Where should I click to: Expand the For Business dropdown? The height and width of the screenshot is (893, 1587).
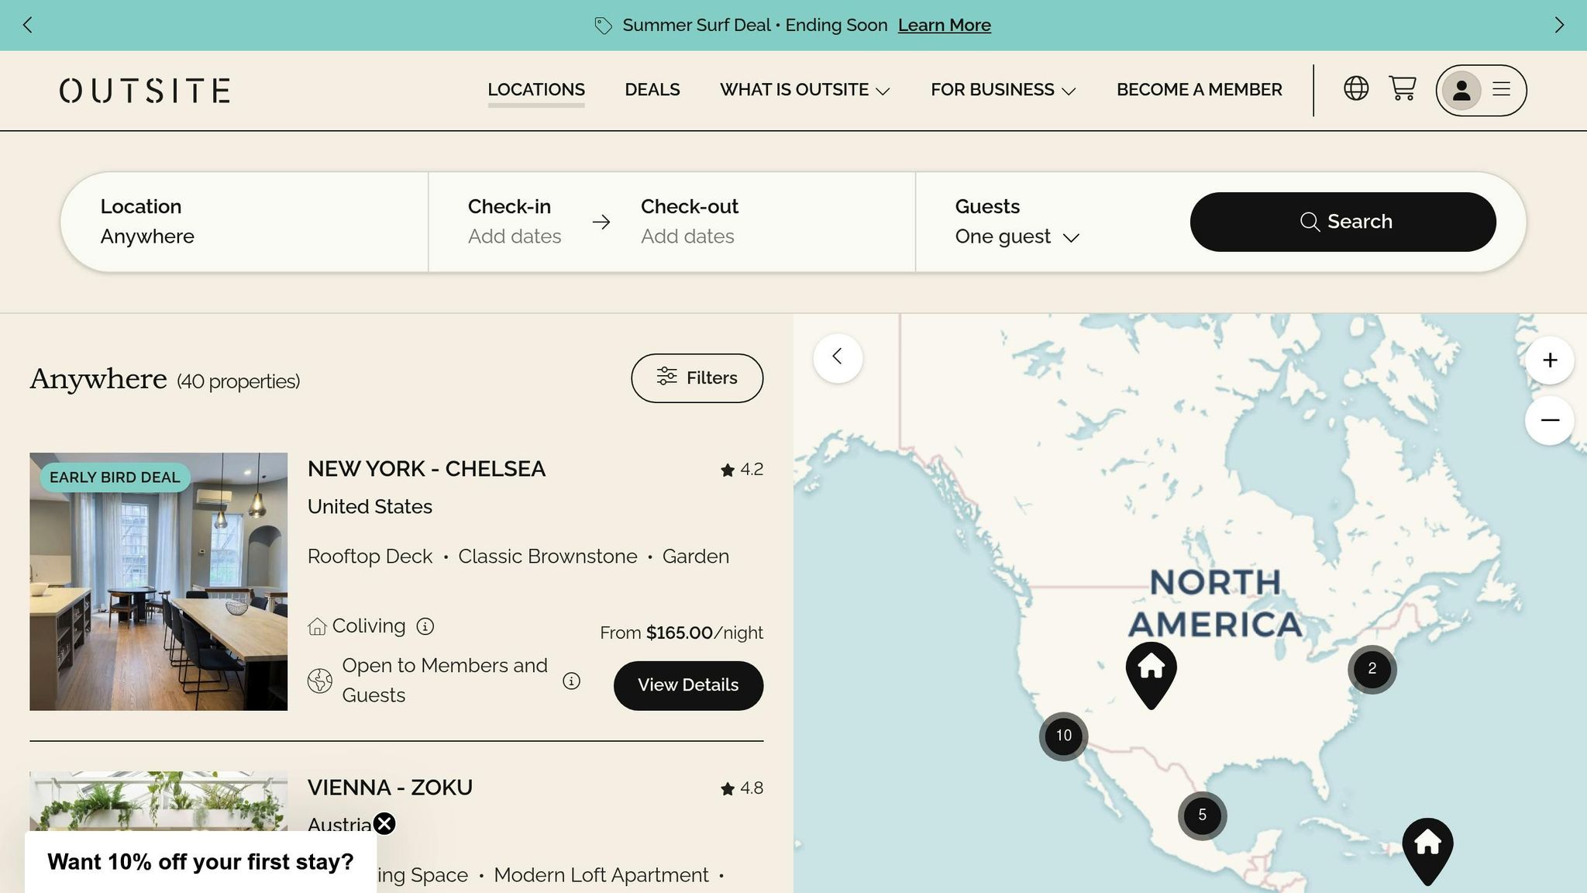[x=1003, y=90]
